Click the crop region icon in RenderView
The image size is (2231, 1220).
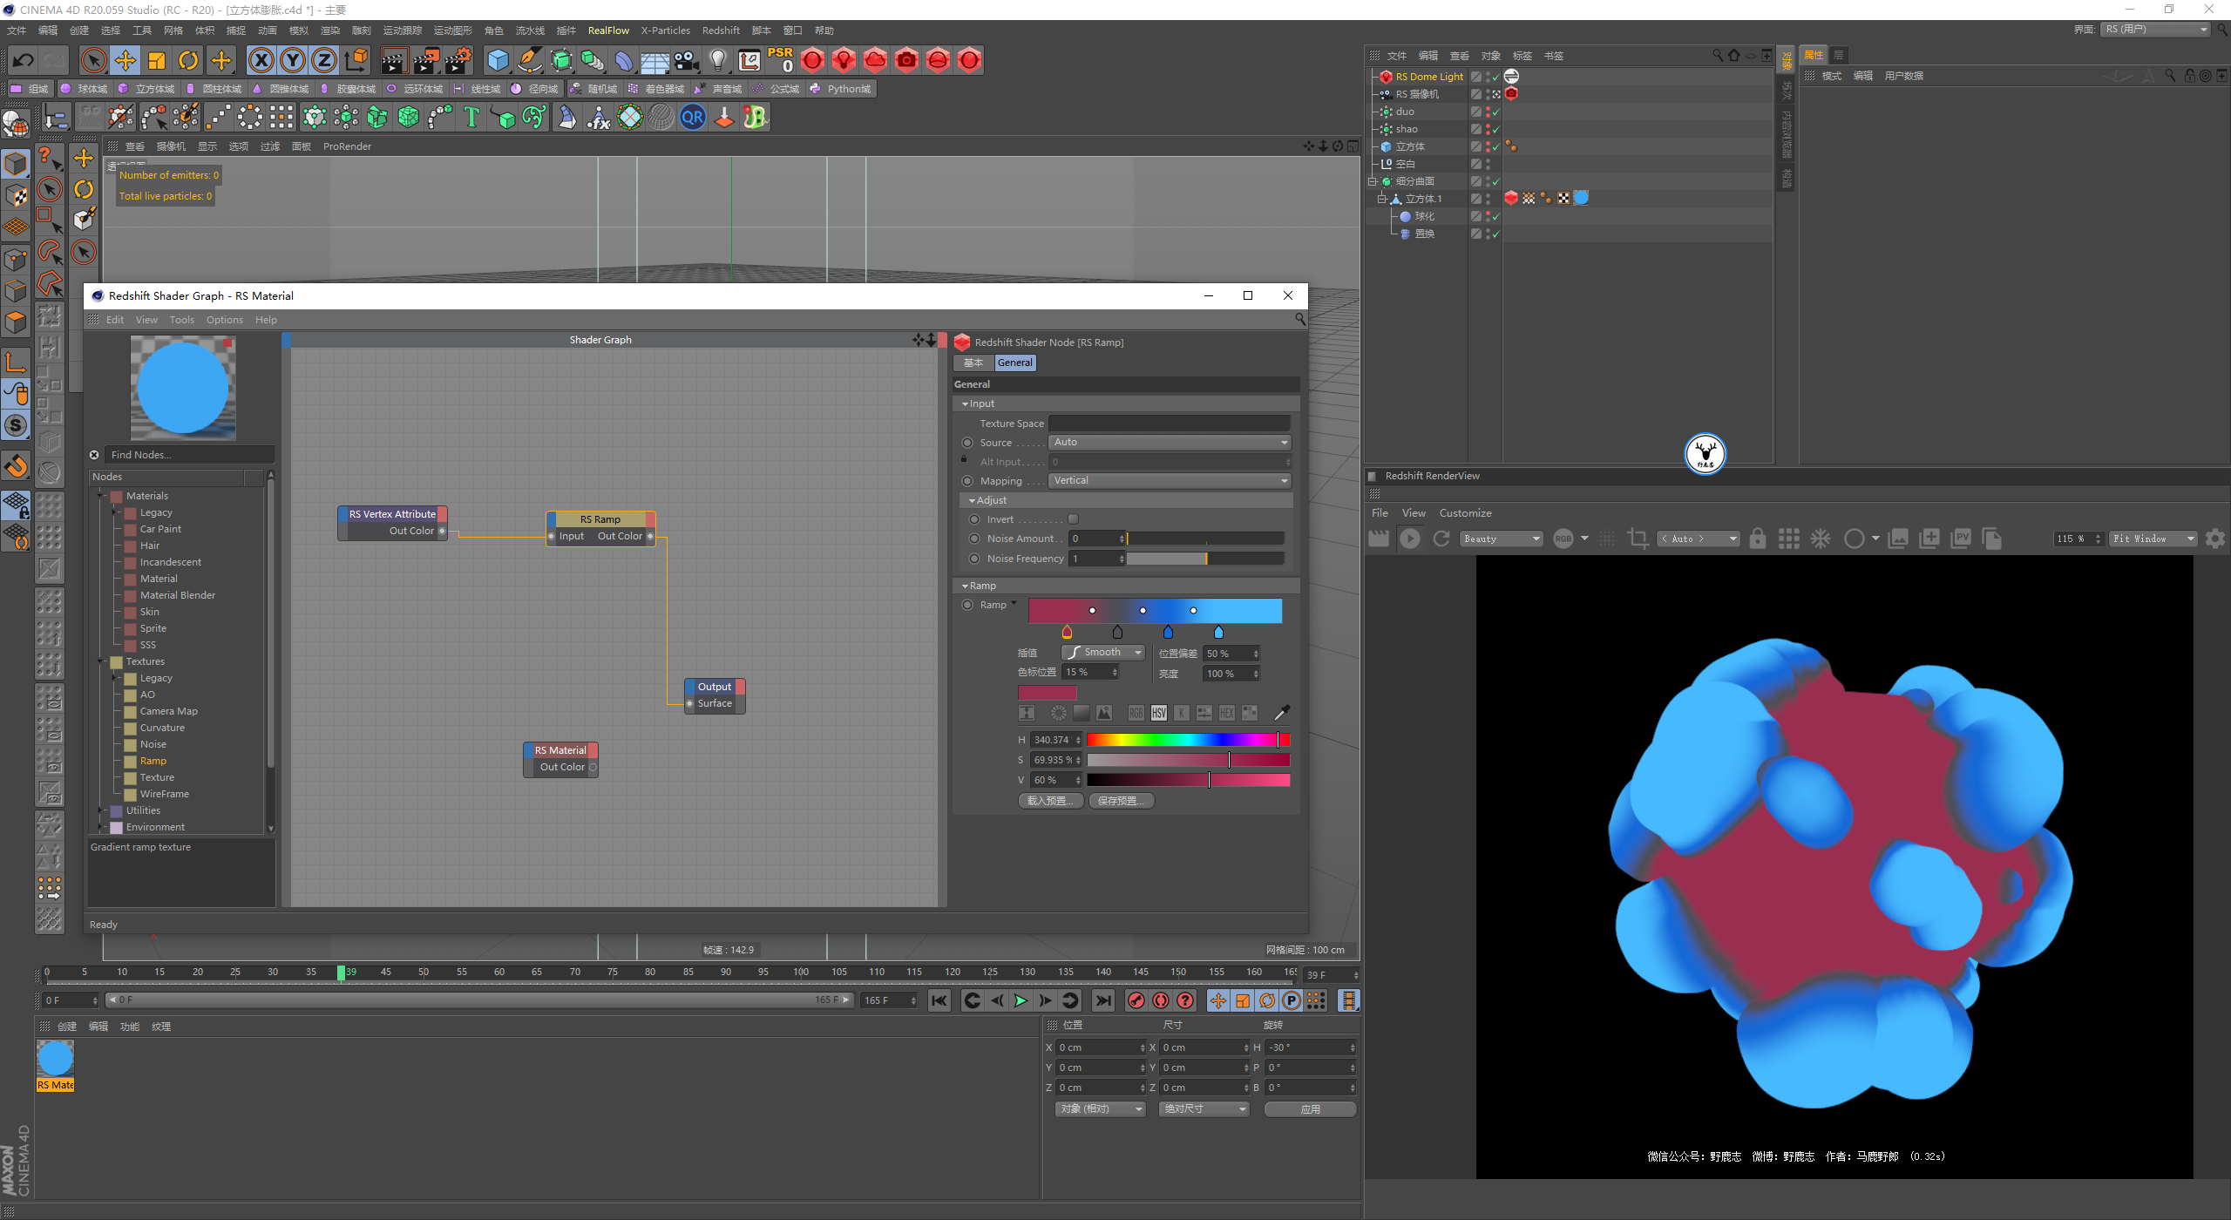point(1638,539)
